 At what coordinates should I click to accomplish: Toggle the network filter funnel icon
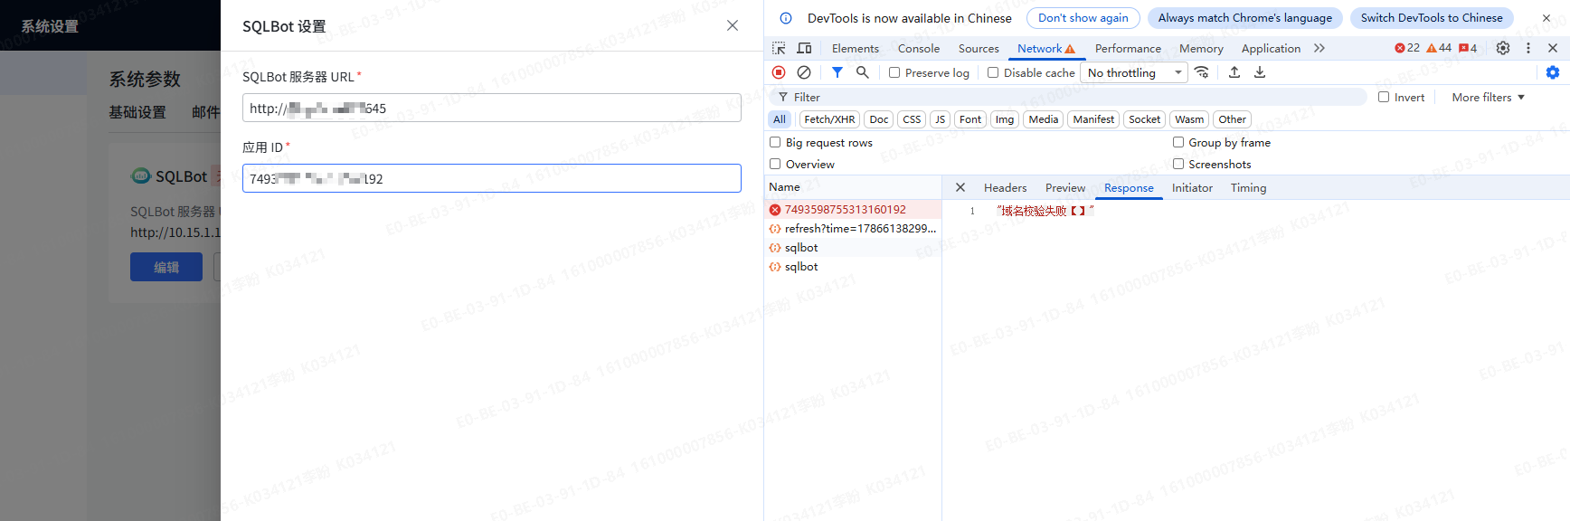pos(837,72)
